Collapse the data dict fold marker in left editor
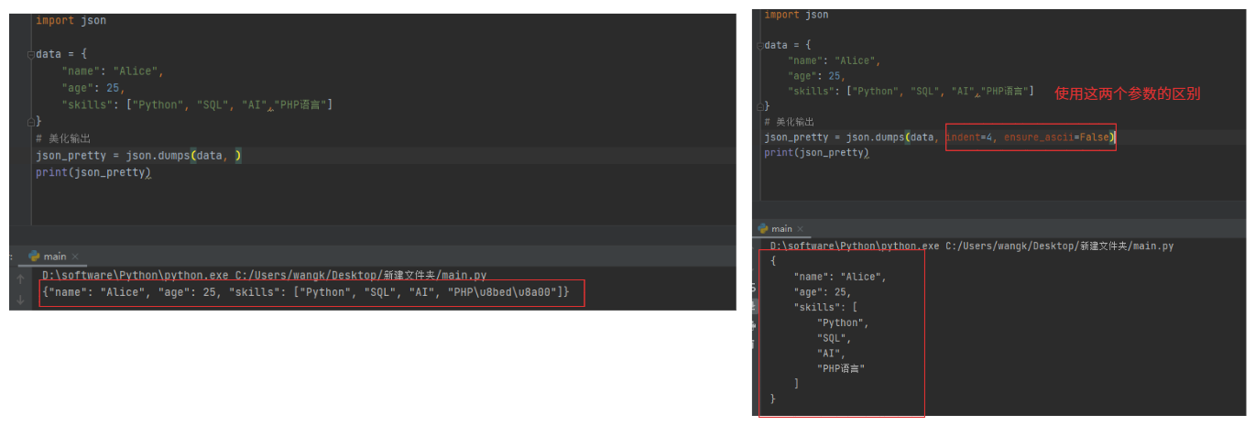The width and height of the screenshot is (1255, 426). (30, 54)
